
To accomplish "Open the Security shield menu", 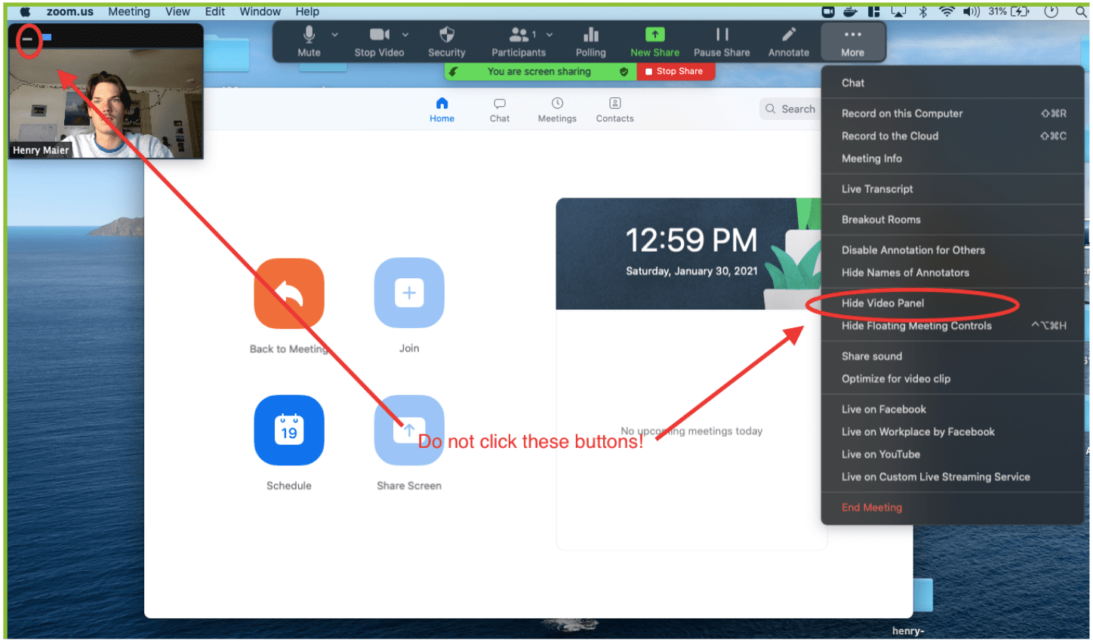I will tap(447, 41).
